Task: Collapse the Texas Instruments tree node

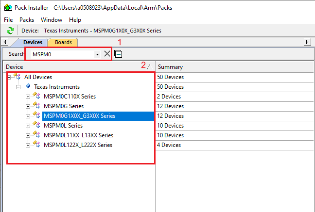Action: pos(18,87)
